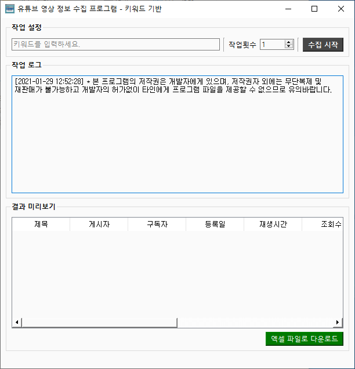Sort by the 구독자 column header
This screenshot has height=369, width=355.
coord(157,225)
